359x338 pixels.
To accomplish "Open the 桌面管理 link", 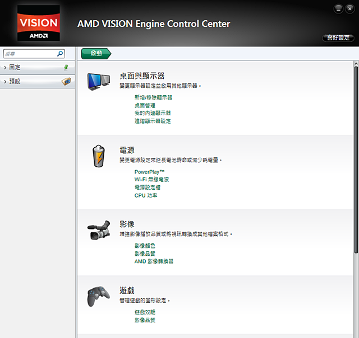I will pyautogui.click(x=145, y=106).
